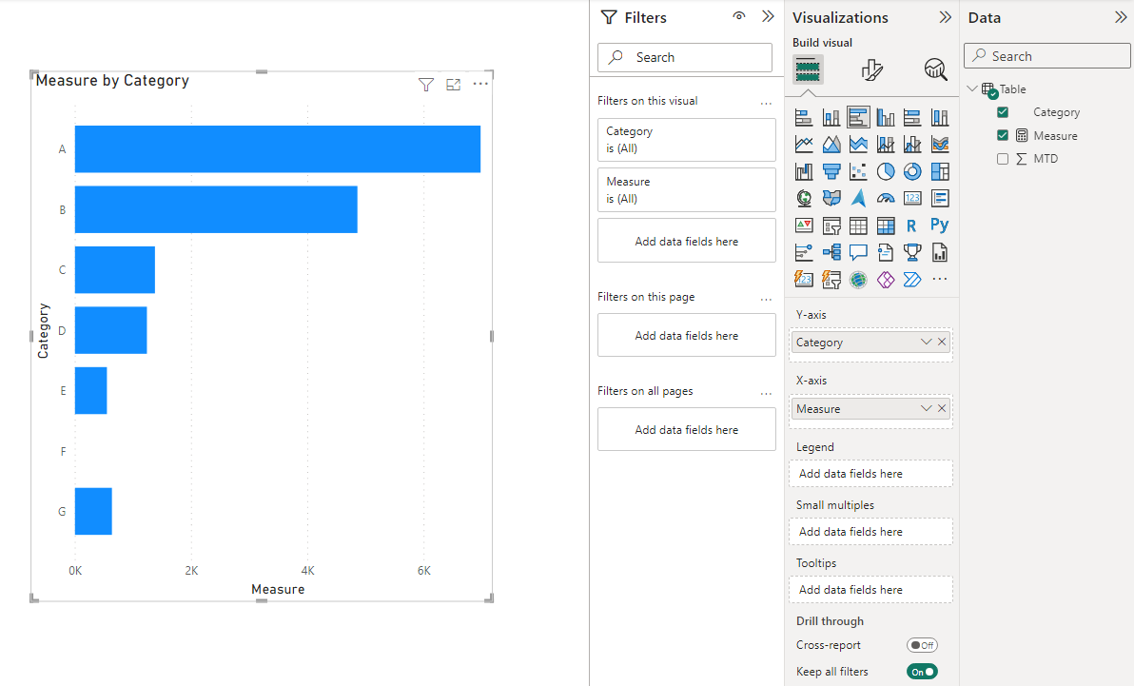Open the Category dropdown in Y-axis well
Viewport: 1134px width, 686px height.
(926, 342)
